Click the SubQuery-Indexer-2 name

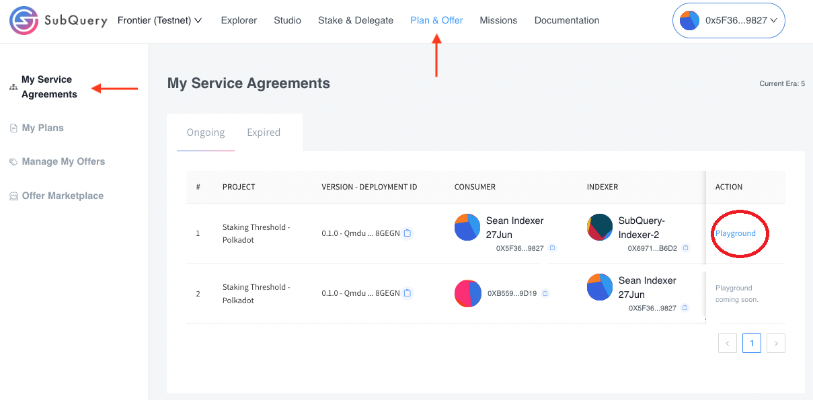642,227
